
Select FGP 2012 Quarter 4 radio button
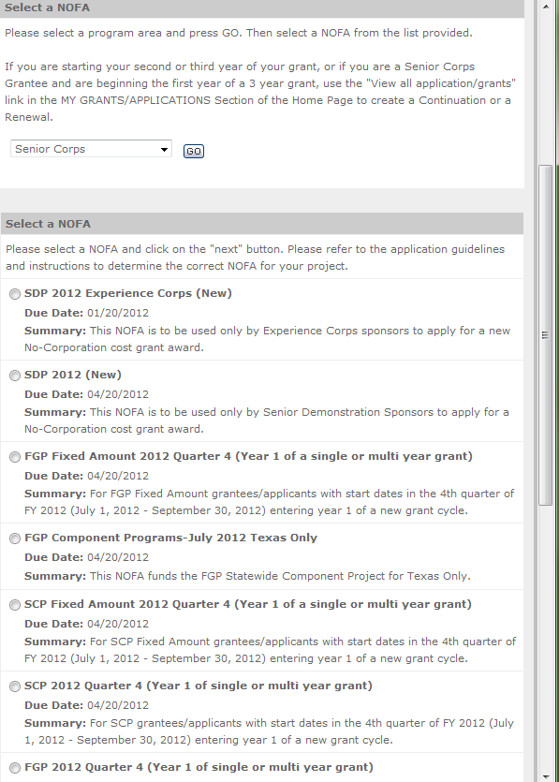[15, 768]
